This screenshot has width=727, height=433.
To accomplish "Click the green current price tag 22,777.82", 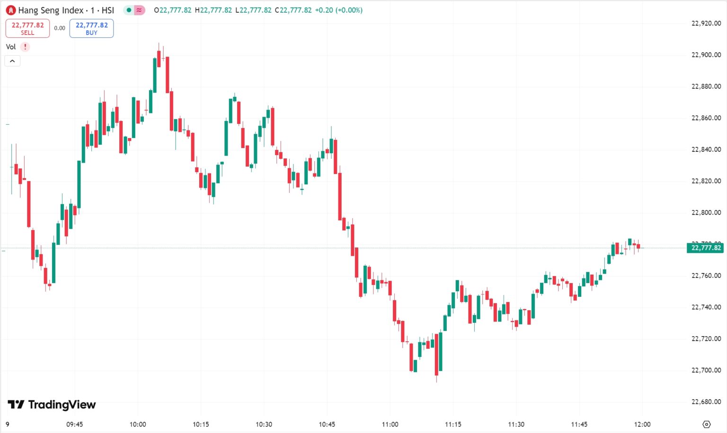I will pos(705,248).
